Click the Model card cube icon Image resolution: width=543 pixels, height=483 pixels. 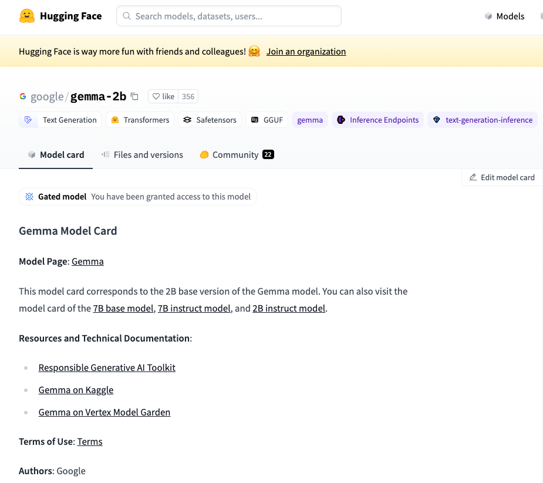(x=32, y=154)
